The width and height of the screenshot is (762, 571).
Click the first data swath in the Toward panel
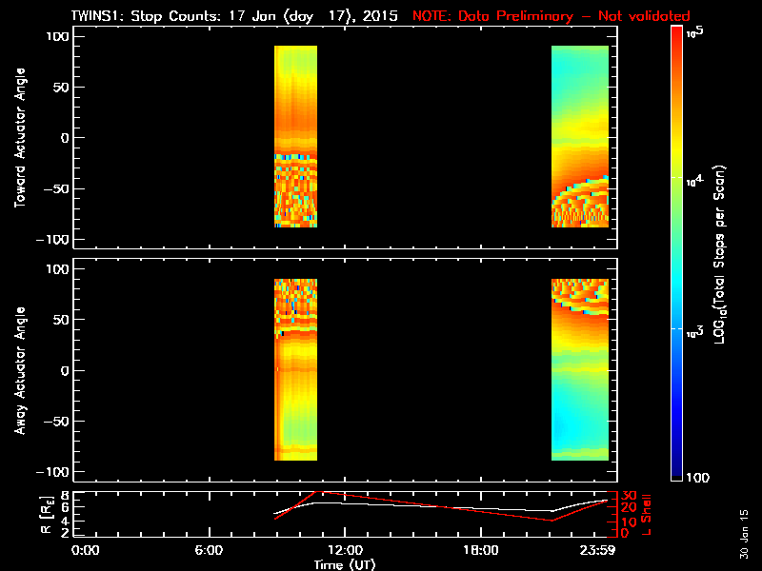click(x=295, y=136)
